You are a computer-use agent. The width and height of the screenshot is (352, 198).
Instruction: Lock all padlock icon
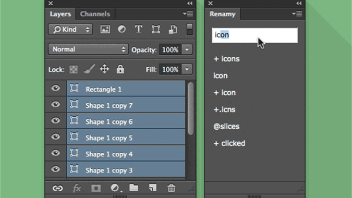(120, 69)
